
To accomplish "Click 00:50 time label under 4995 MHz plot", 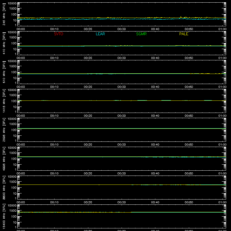I will (x=189, y=174).
